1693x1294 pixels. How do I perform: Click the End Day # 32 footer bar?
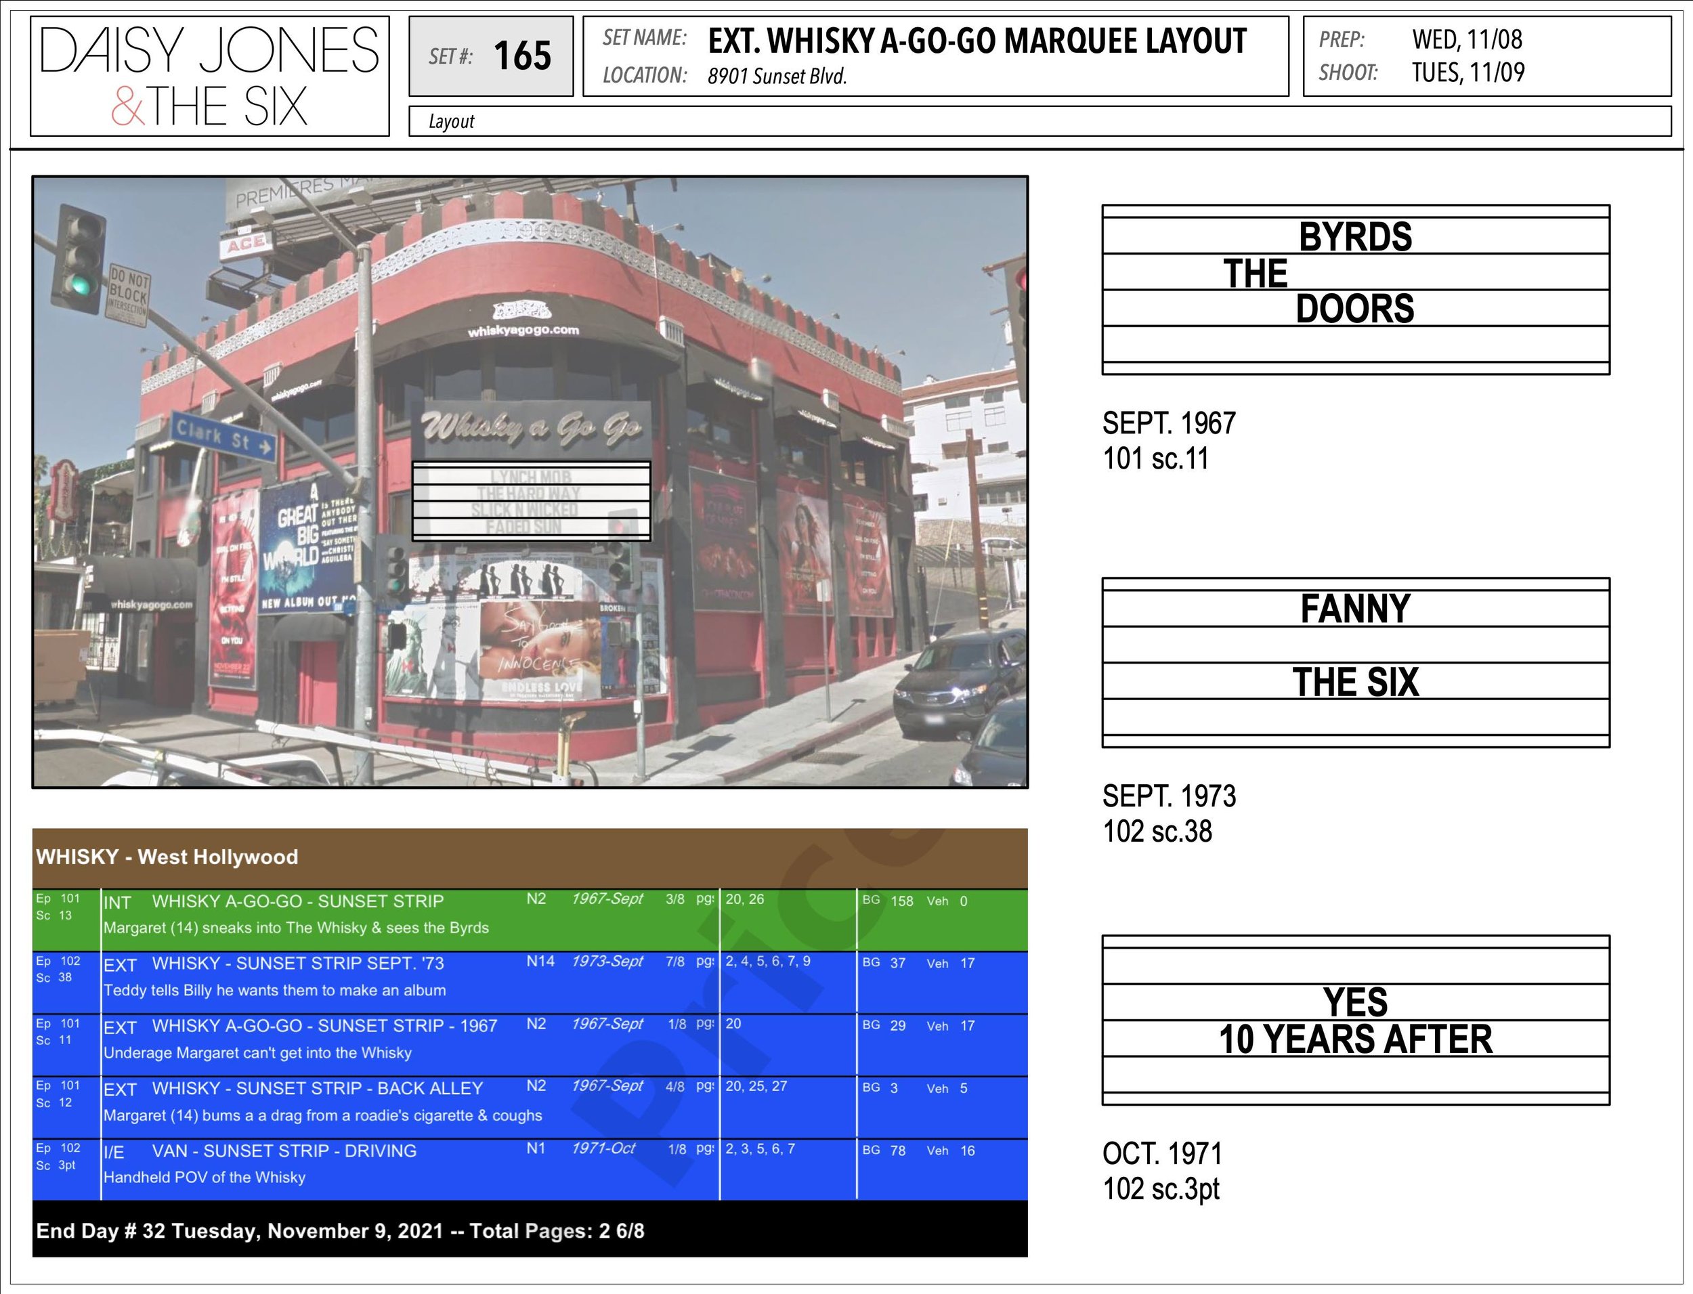click(529, 1230)
